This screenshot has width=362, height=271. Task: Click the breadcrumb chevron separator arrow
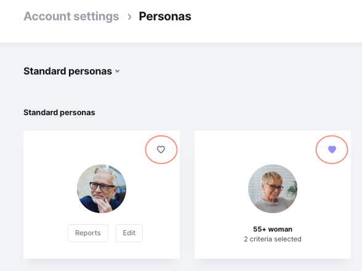(129, 17)
